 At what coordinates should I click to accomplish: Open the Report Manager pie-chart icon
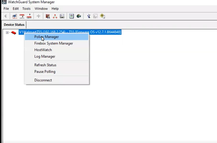(x=79, y=16)
